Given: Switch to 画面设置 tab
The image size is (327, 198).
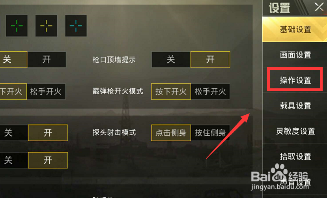Looking at the screenshot, I should click(x=295, y=55).
